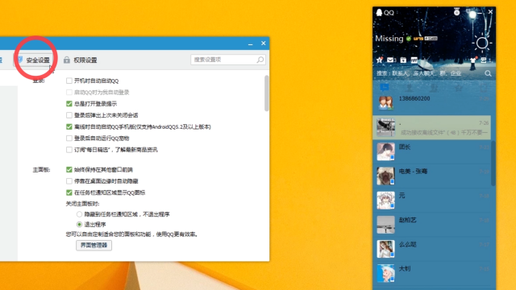
Task: Open chat with 团长
Action: coord(432,151)
